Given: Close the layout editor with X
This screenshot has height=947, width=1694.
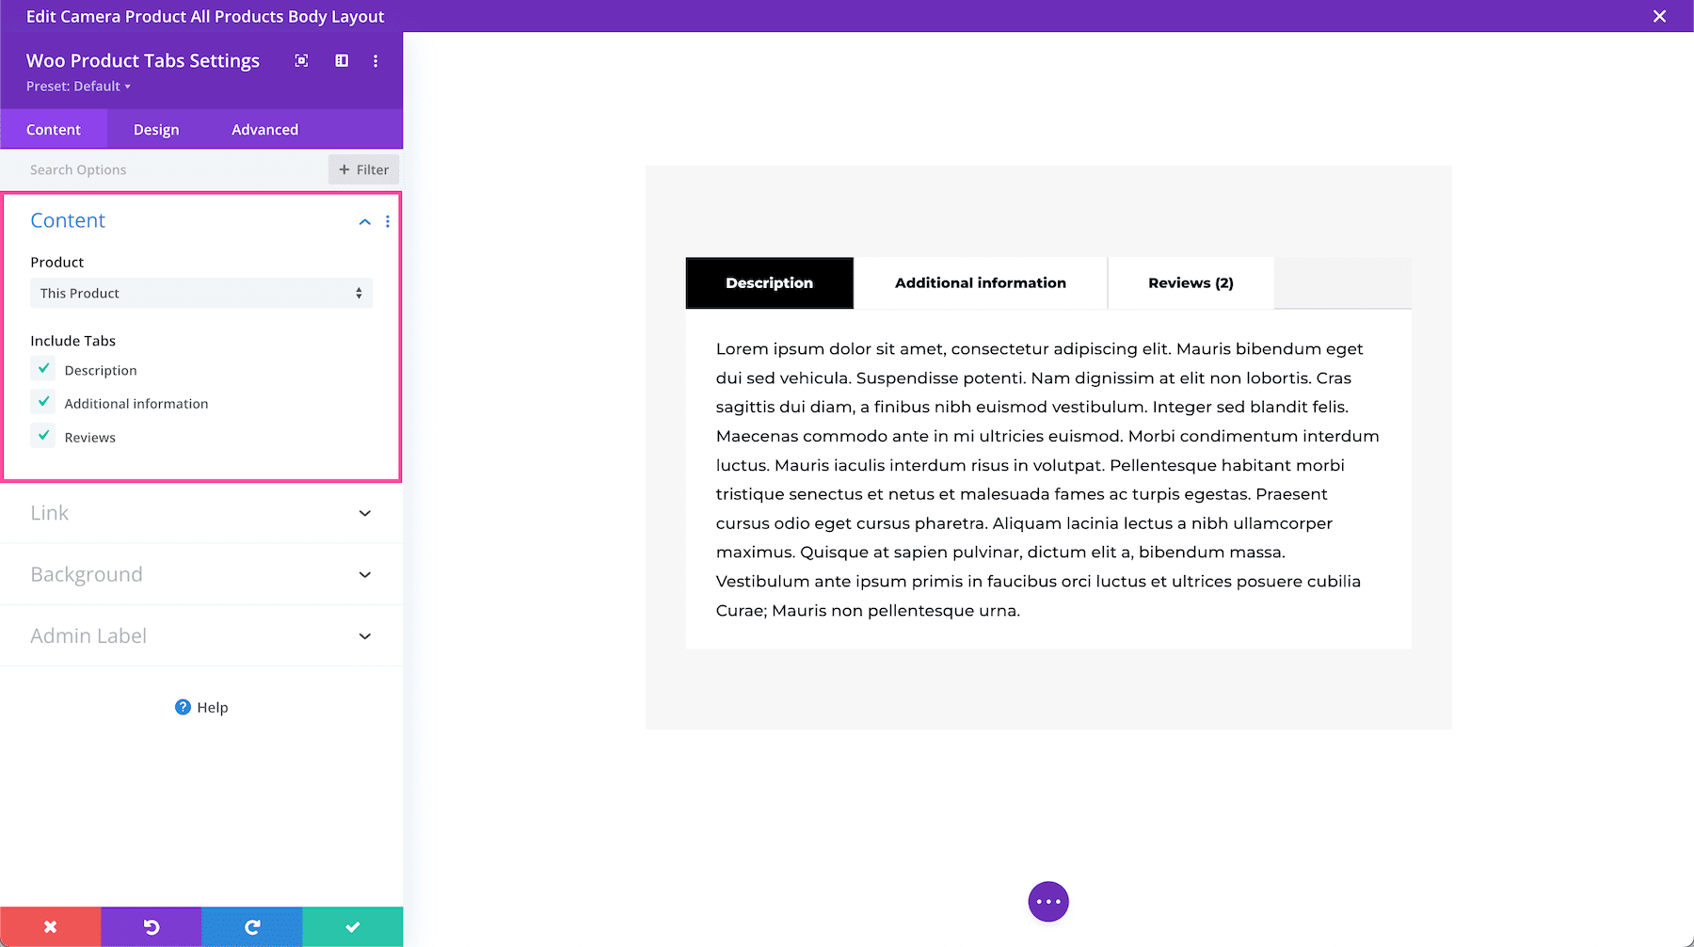Looking at the screenshot, I should click(1660, 16).
